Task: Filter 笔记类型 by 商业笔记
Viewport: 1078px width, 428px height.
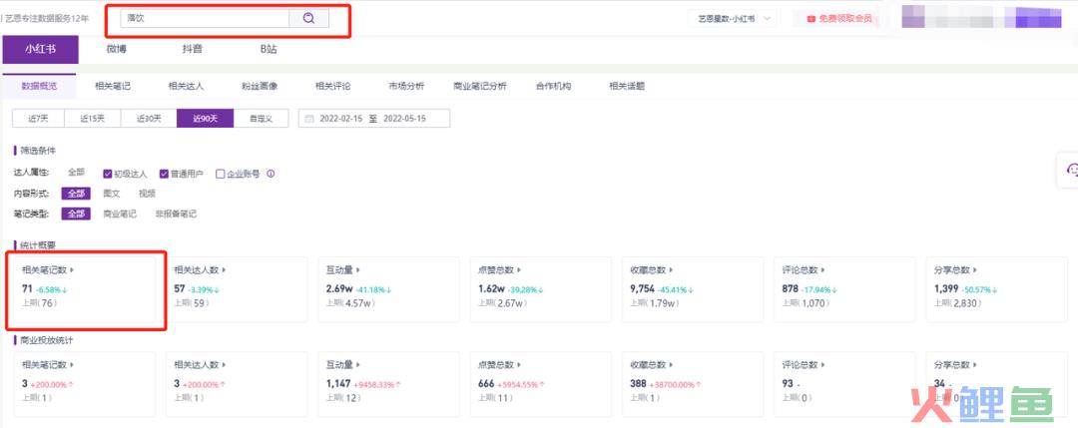Action: [x=120, y=214]
